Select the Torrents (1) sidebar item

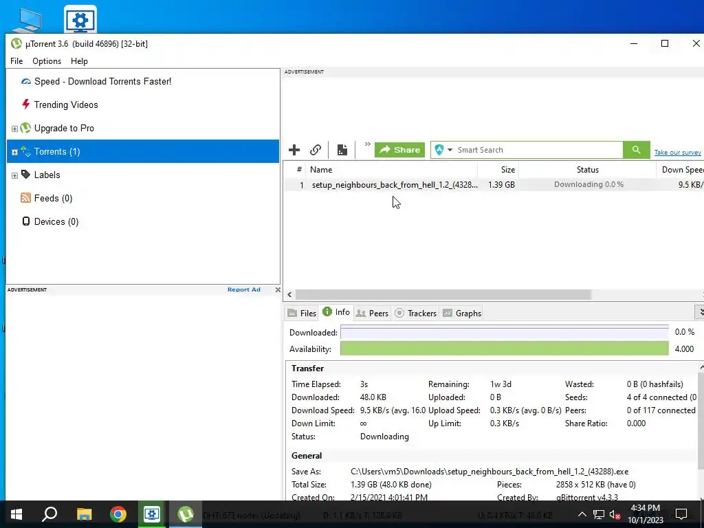pos(143,151)
